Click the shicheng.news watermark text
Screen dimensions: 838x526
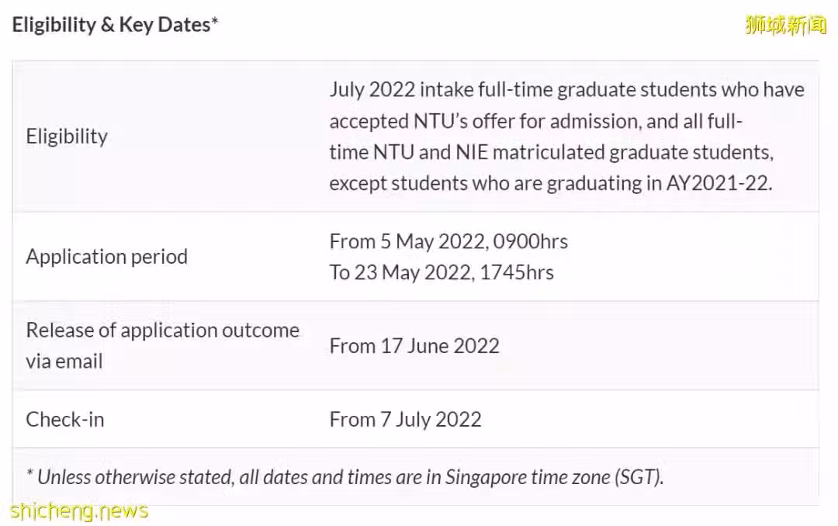coord(79,511)
